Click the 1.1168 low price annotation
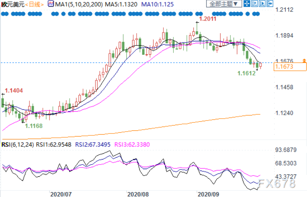This screenshot has width=307, height=197. (34, 126)
